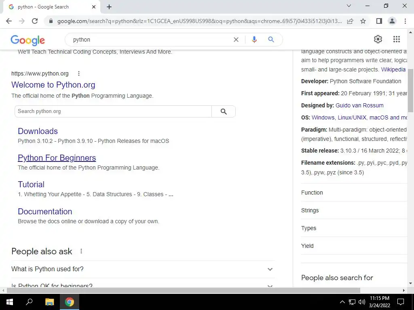Show hidden system tray icons
The width and height of the screenshot is (414, 310).
click(x=342, y=302)
